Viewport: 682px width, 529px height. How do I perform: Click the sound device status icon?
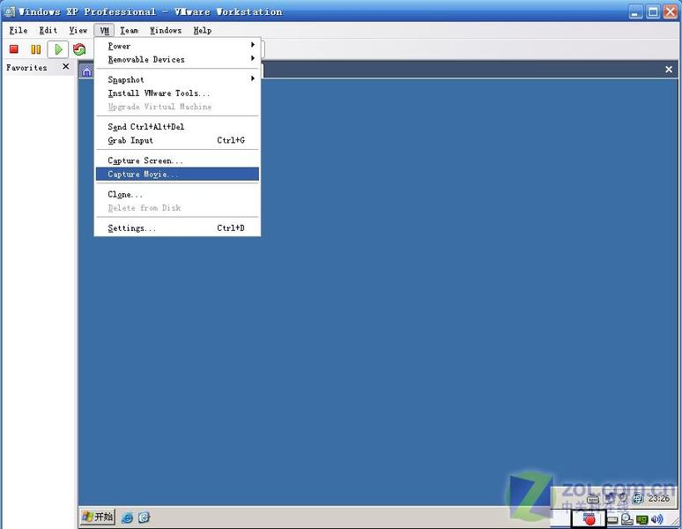tap(657, 519)
